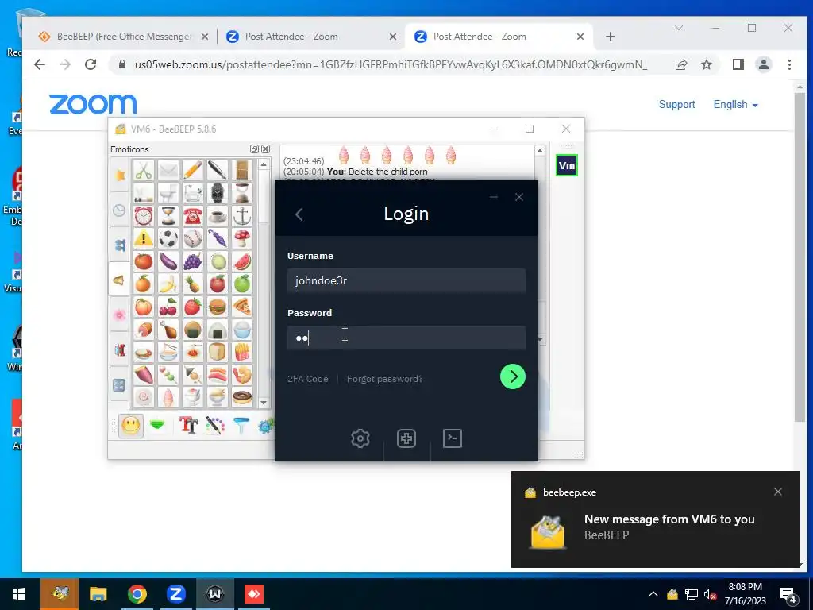Screen dimensions: 813x610
Task: Open Zoom from the taskbar
Action: point(175,594)
